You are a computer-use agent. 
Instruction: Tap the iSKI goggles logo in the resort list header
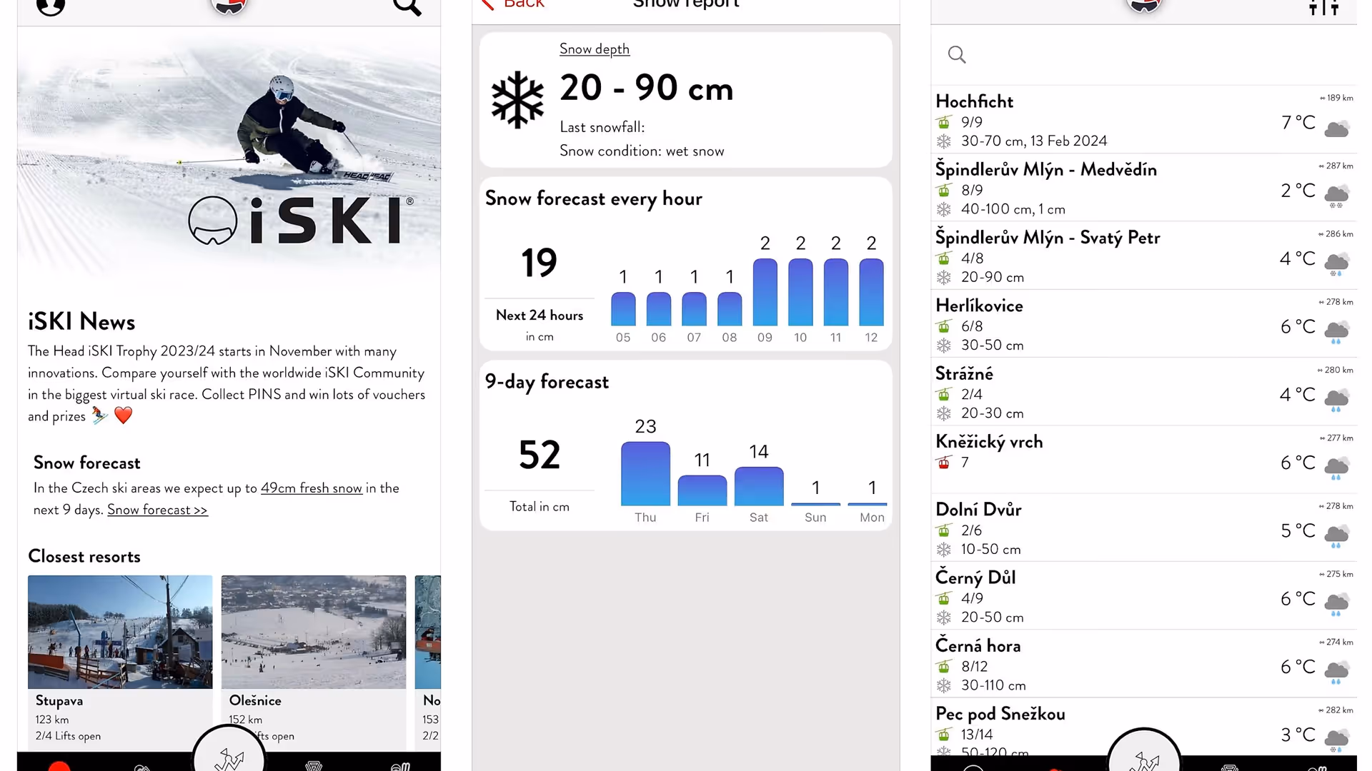[x=1144, y=6]
